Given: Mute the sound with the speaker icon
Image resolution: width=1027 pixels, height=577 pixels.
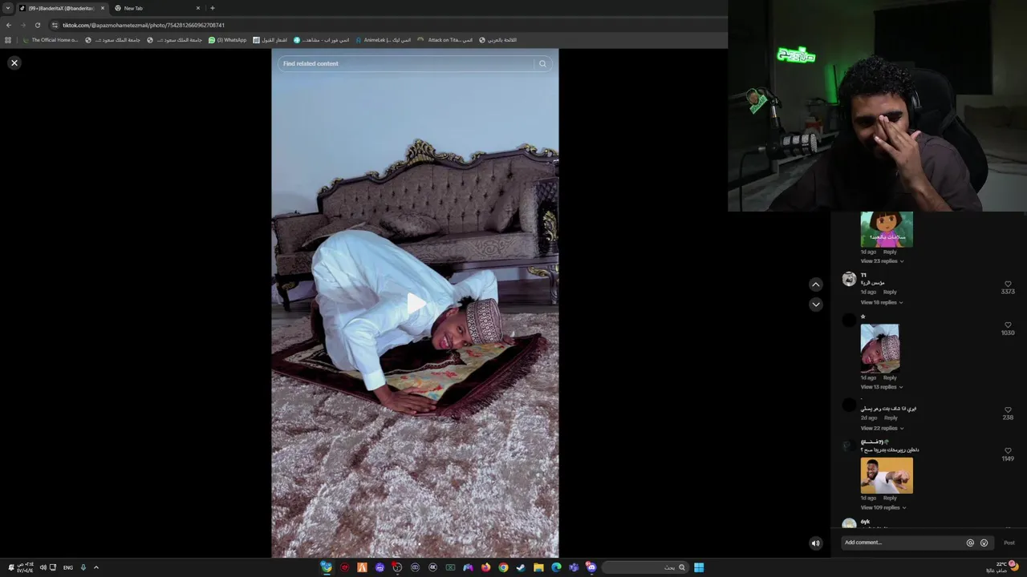Looking at the screenshot, I should pos(815,543).
